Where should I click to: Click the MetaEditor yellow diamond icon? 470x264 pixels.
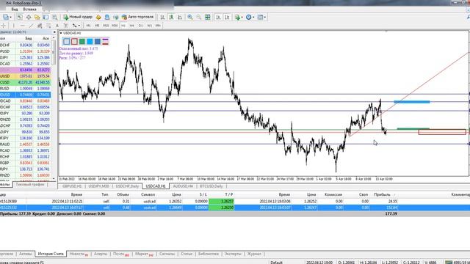coord(98,17)
